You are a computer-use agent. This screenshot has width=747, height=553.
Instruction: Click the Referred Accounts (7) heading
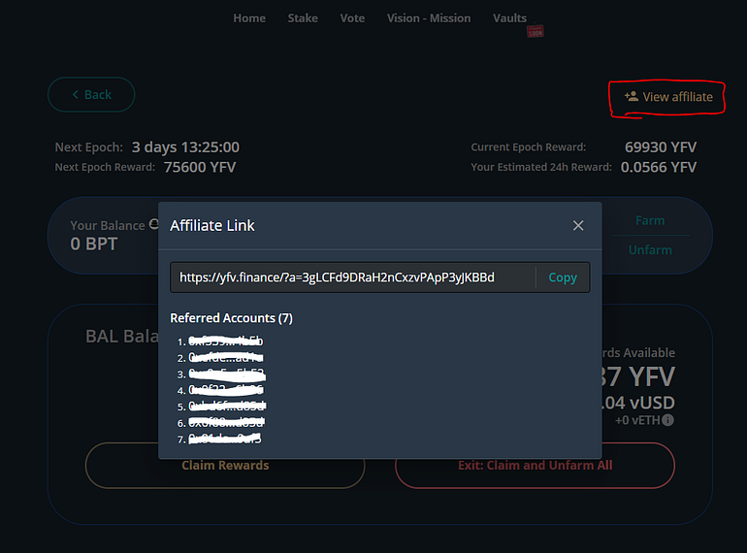pyautogui.click(x=232, y=318)
